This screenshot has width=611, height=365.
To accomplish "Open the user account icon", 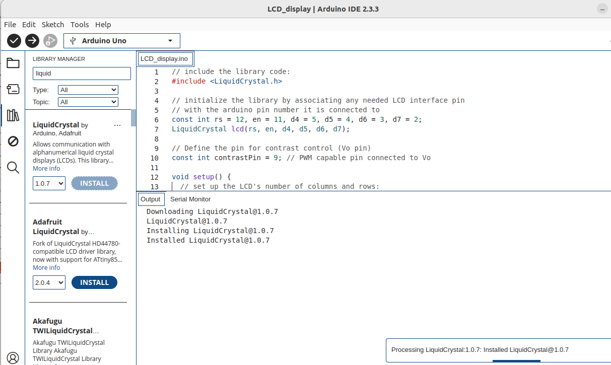I will click(x=13, y=358).
